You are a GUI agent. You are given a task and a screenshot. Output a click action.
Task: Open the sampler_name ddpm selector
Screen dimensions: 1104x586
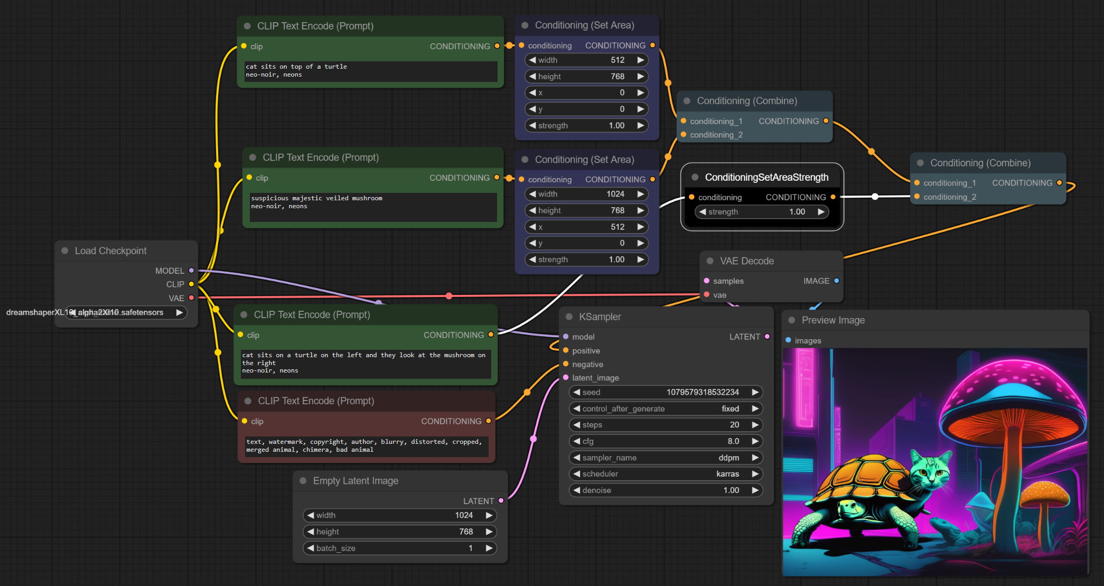click(x=666, y=458)
